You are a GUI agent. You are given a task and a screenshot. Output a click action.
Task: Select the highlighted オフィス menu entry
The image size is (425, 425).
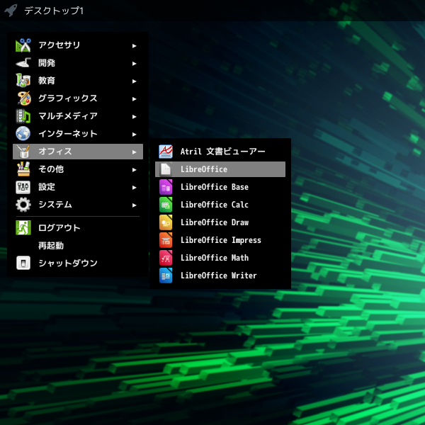click(x=78, y=152)
